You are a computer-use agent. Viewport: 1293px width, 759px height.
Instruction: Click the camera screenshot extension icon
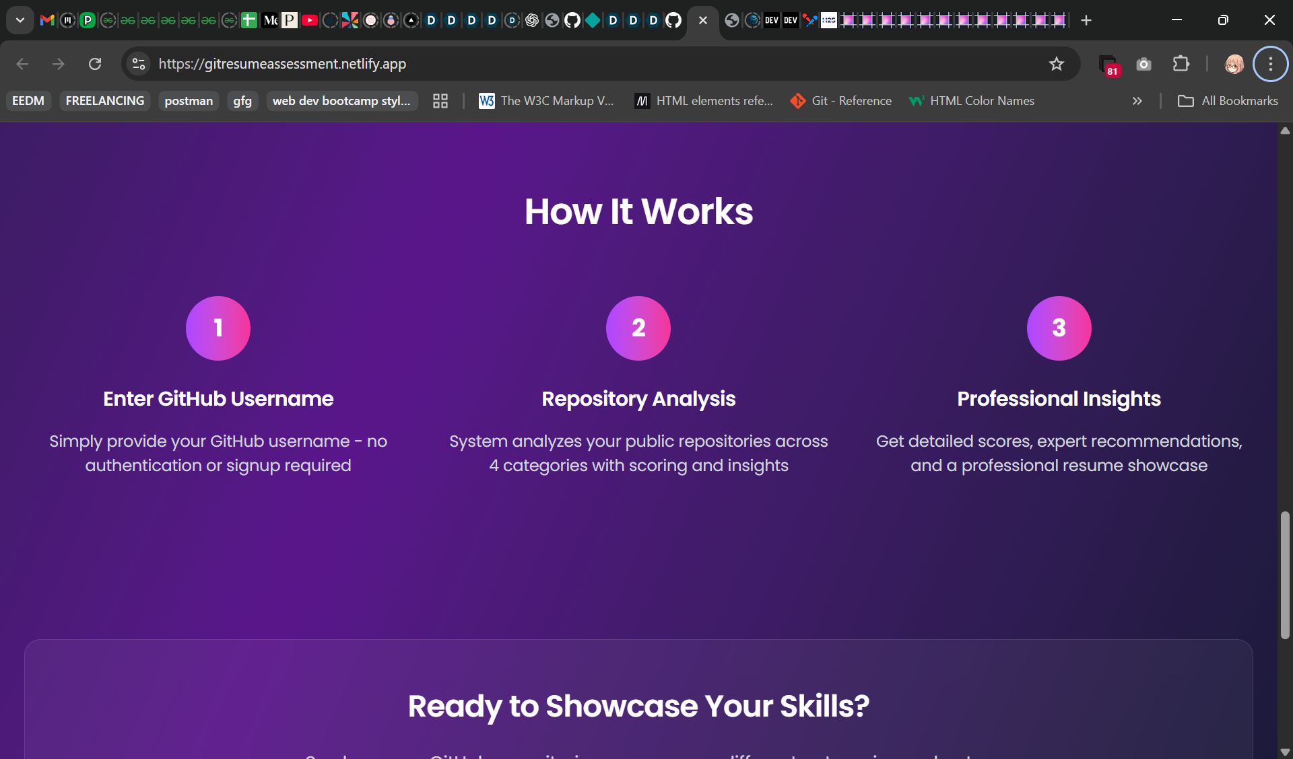(1143, 64)
